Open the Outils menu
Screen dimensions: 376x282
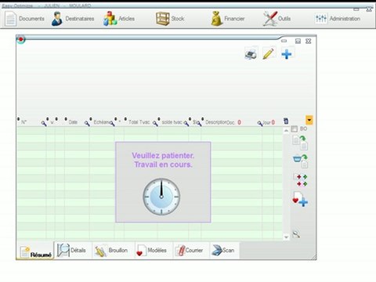click(277, 19)
